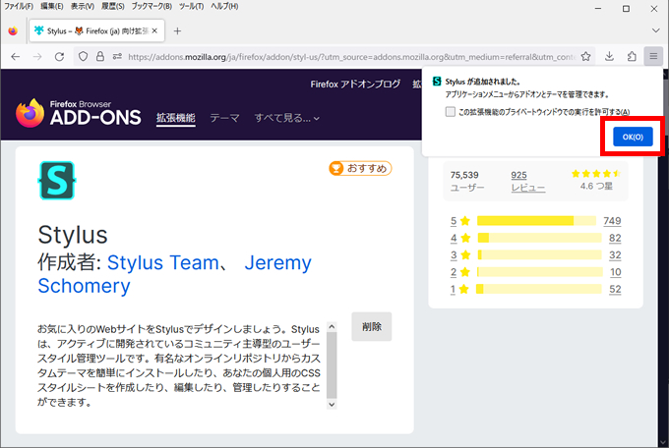The width and height of the screenshot is (669, 448).
Task: Open Stylus Team author link
Action: pyautogui.click(x=162, y=262)
